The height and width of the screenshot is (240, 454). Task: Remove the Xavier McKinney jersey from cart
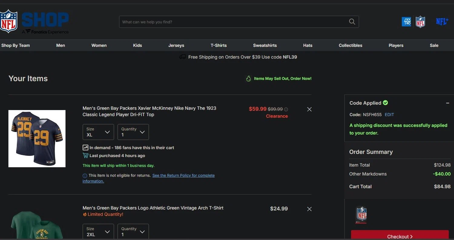click(309, 109)
